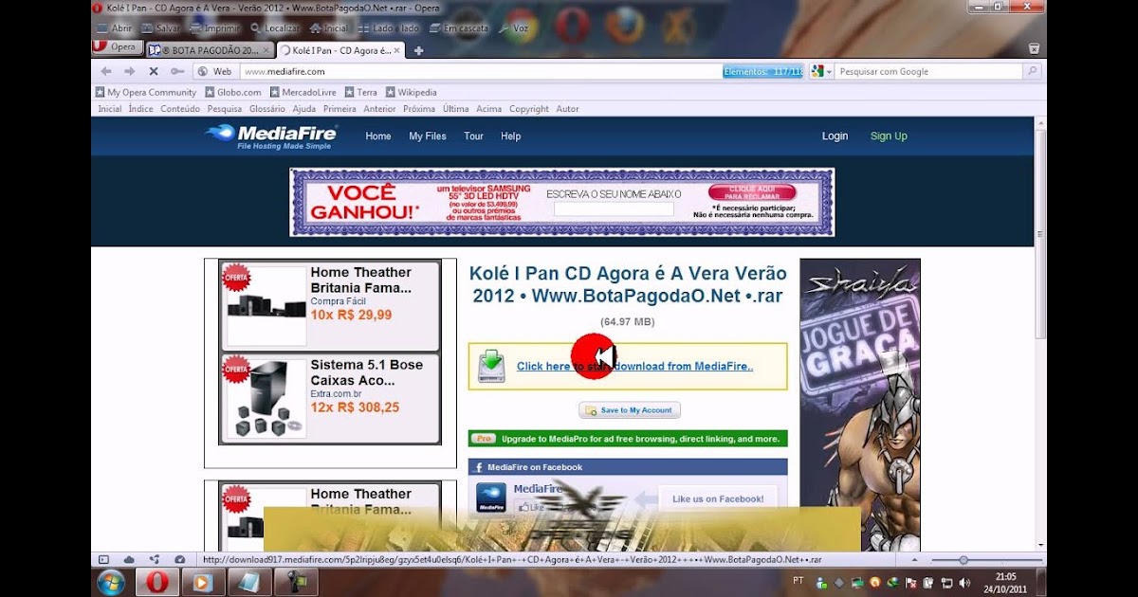This screenshot has height=597, width=1138.
Task: Click Like us on Facebook button
Action: (x=717, y=499)
